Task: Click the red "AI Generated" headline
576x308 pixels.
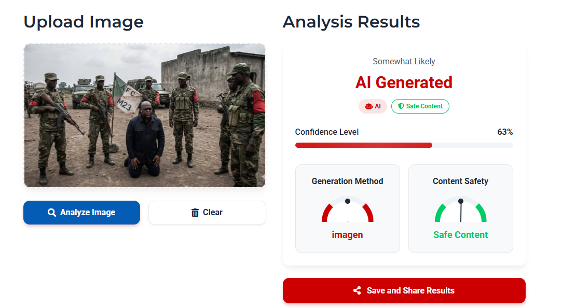Action: 404,82
